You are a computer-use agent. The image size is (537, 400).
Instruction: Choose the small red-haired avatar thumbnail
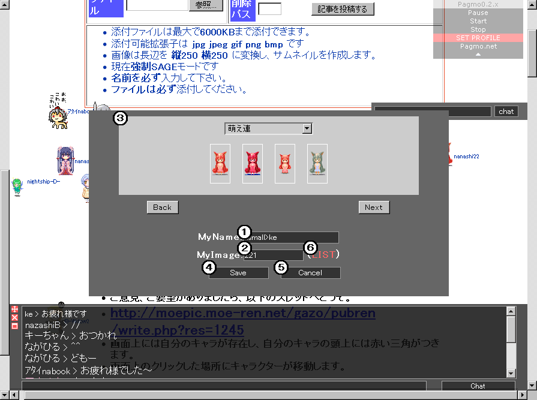point(285,164)
